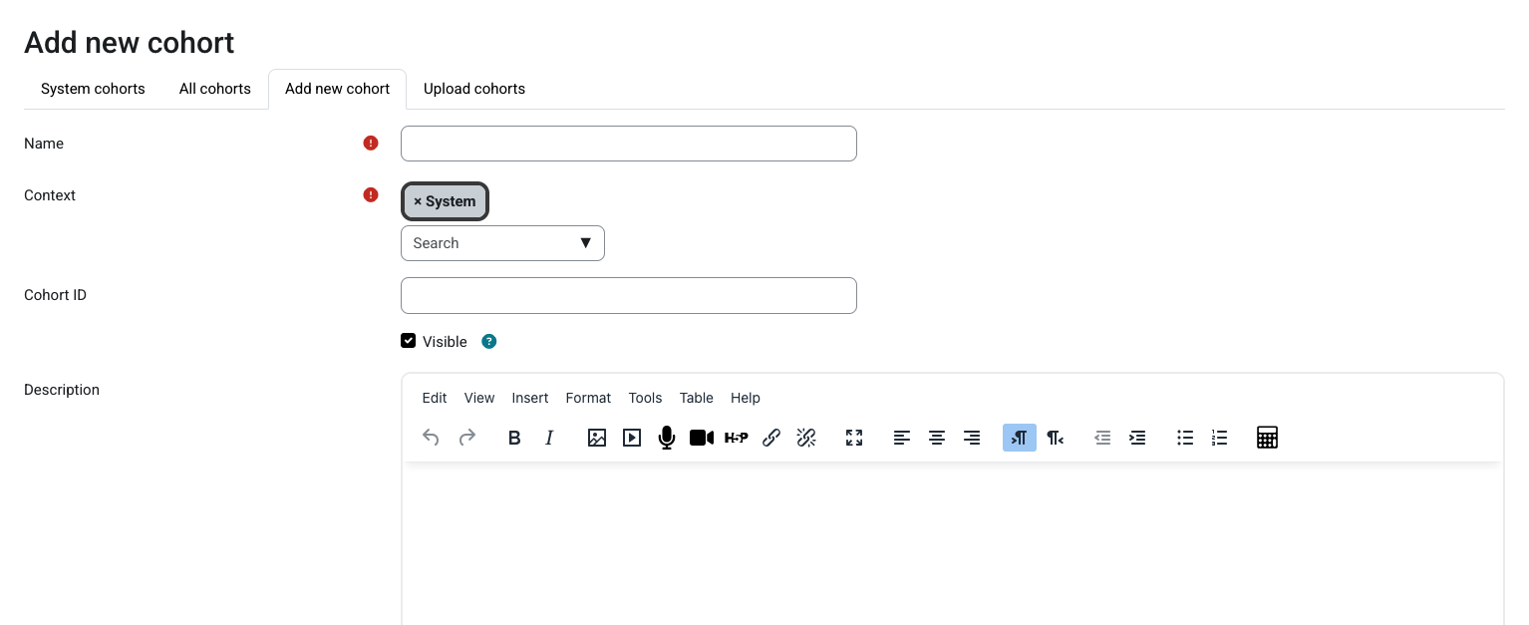Screen dimensions: 1529x625
Task: Toggle fullscreen mode in the editor
Action: 853,438
